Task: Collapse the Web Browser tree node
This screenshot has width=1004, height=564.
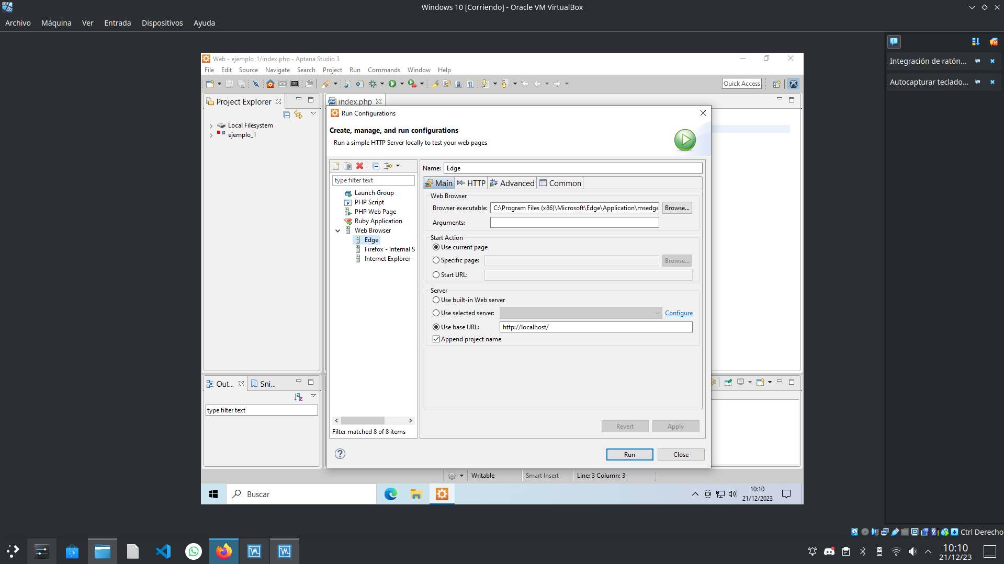Action: point(338,231)
